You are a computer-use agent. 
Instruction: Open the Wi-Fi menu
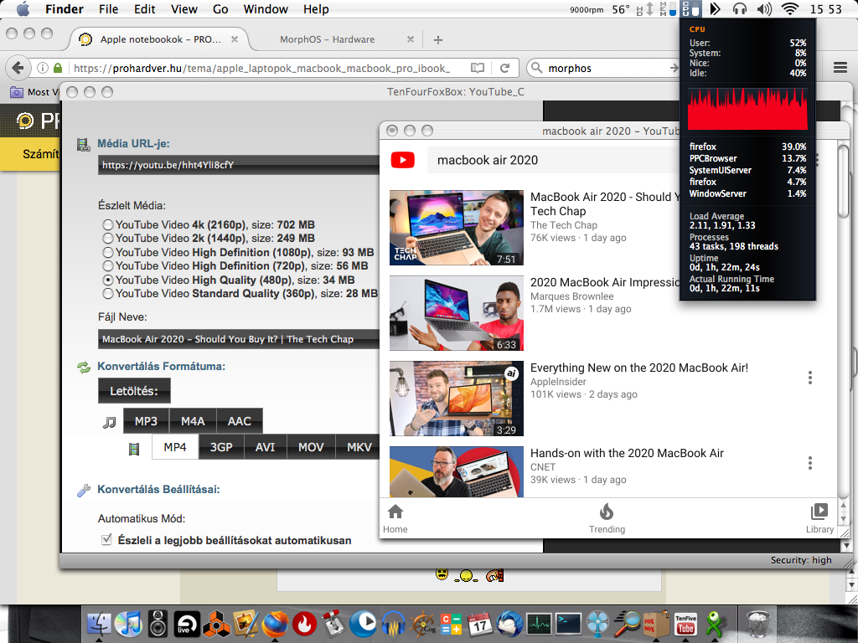[x=789, y=8]
